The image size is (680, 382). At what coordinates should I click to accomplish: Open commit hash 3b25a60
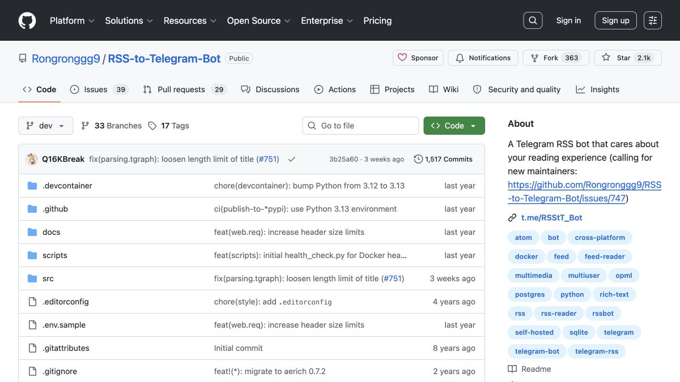pyautogui.click(x=343, y=159)
